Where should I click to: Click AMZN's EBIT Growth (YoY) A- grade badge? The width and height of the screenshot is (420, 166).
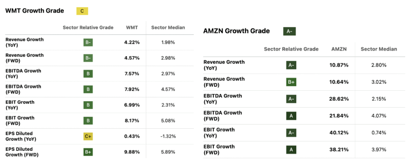291,133
